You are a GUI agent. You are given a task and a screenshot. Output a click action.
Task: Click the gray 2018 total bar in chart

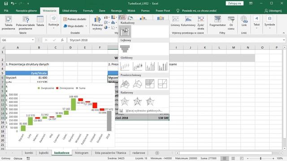tap(109, 121)
